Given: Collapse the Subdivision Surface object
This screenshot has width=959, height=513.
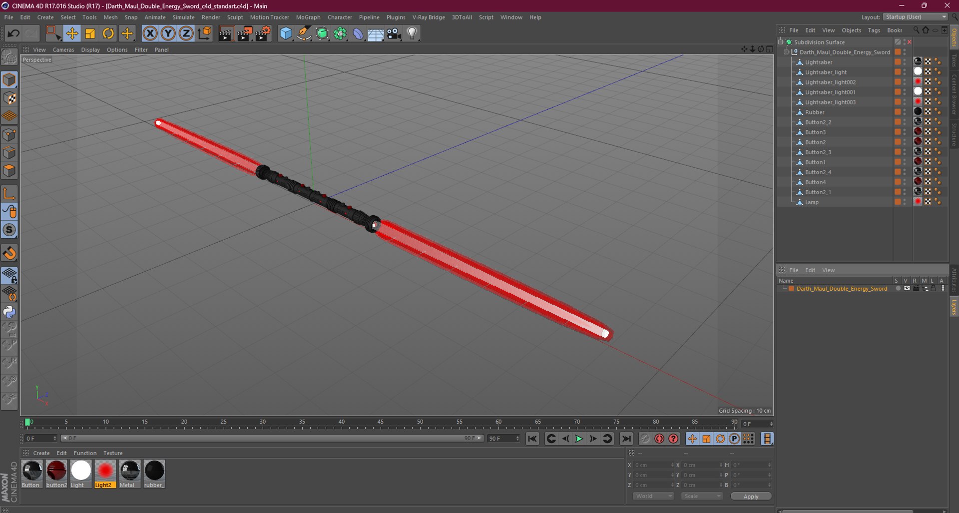Looking at the screenshot, I should pos(781,42).
